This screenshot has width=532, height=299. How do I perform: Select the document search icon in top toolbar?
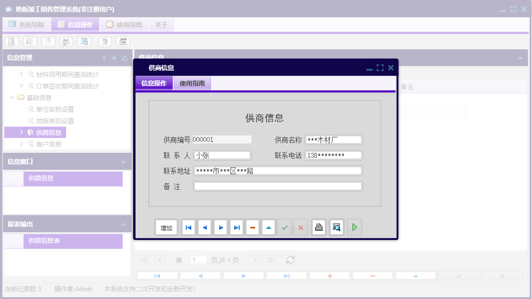(x=11, y=42)
